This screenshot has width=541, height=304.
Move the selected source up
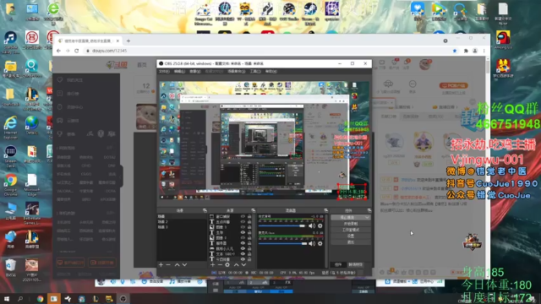(x=237, y=264)
